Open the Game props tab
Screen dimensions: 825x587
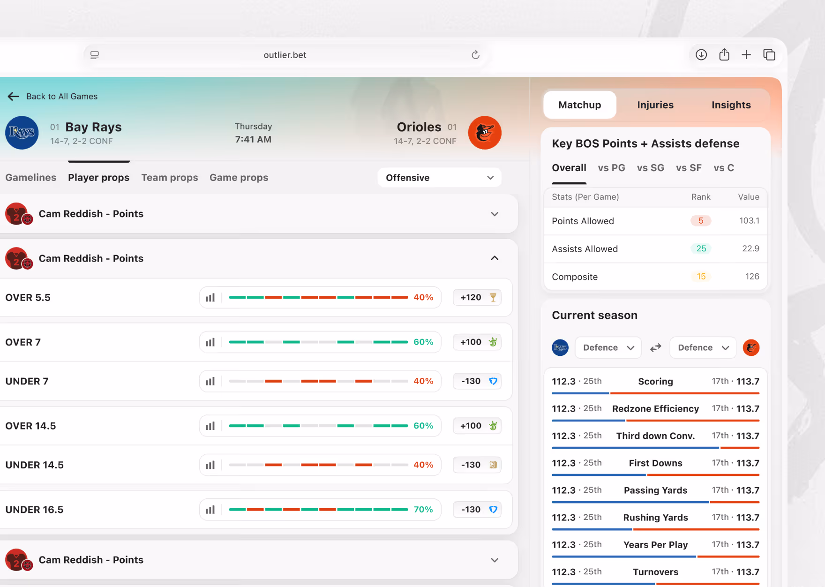tap(239, 178)
